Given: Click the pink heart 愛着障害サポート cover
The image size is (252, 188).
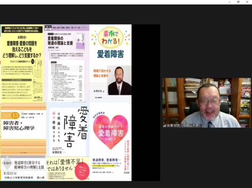Looking at the screenshot, I should 110,132.
